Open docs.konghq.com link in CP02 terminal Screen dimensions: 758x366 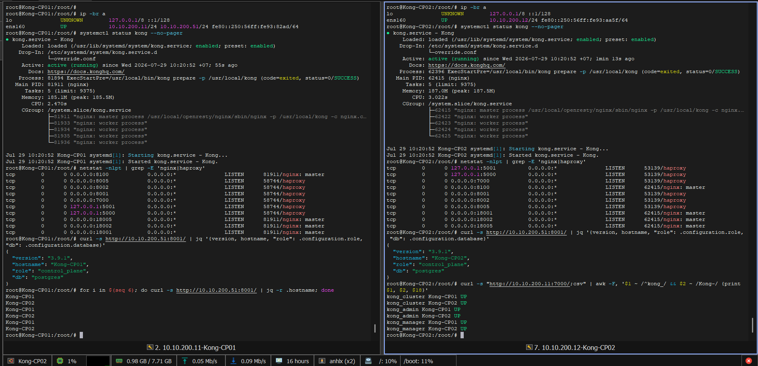(467, 65)
